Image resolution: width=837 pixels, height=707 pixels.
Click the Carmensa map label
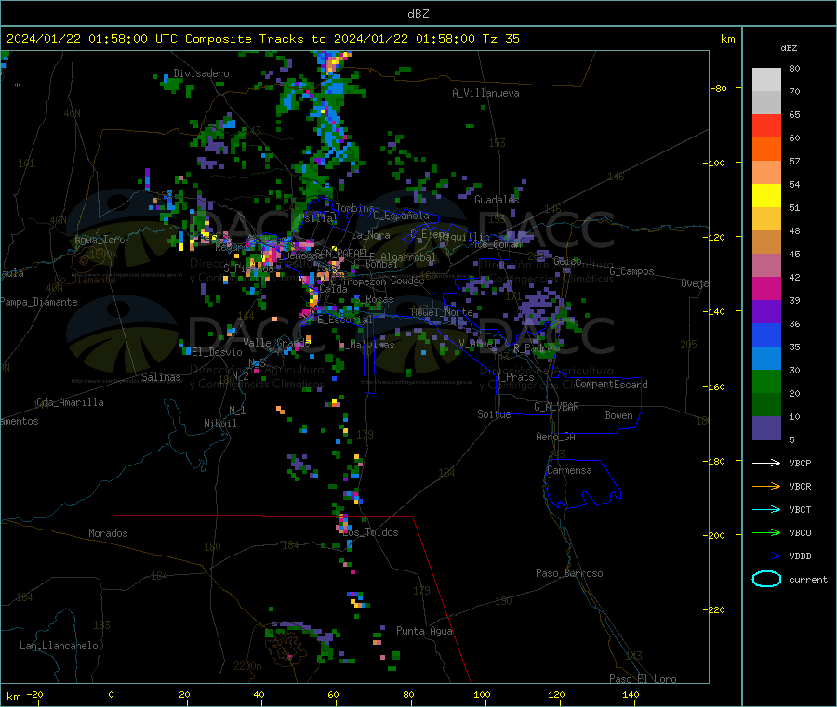click(569, 470)
